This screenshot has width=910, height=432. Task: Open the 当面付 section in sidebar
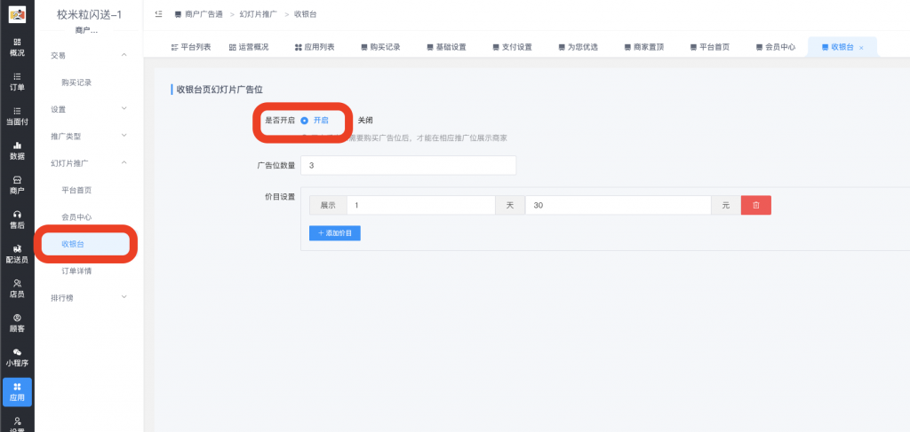click(17, 116)
